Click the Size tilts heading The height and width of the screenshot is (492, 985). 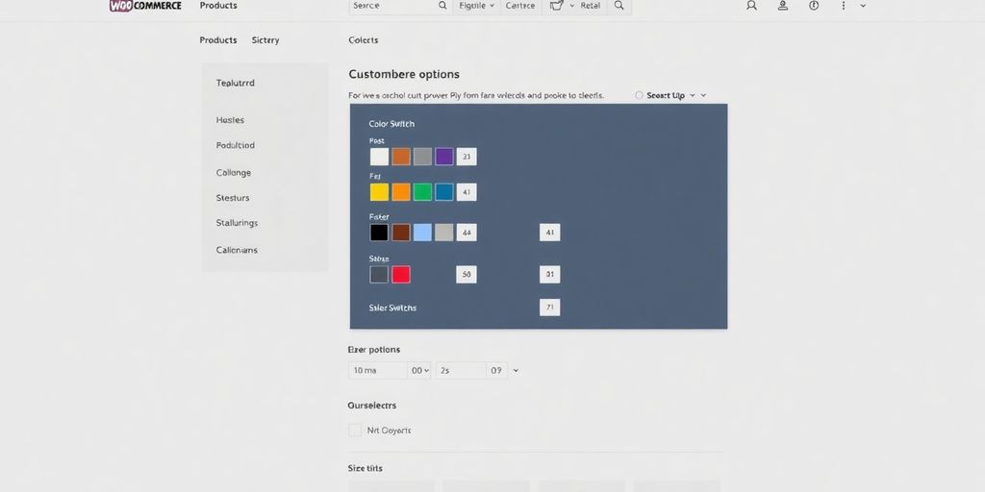365,468
